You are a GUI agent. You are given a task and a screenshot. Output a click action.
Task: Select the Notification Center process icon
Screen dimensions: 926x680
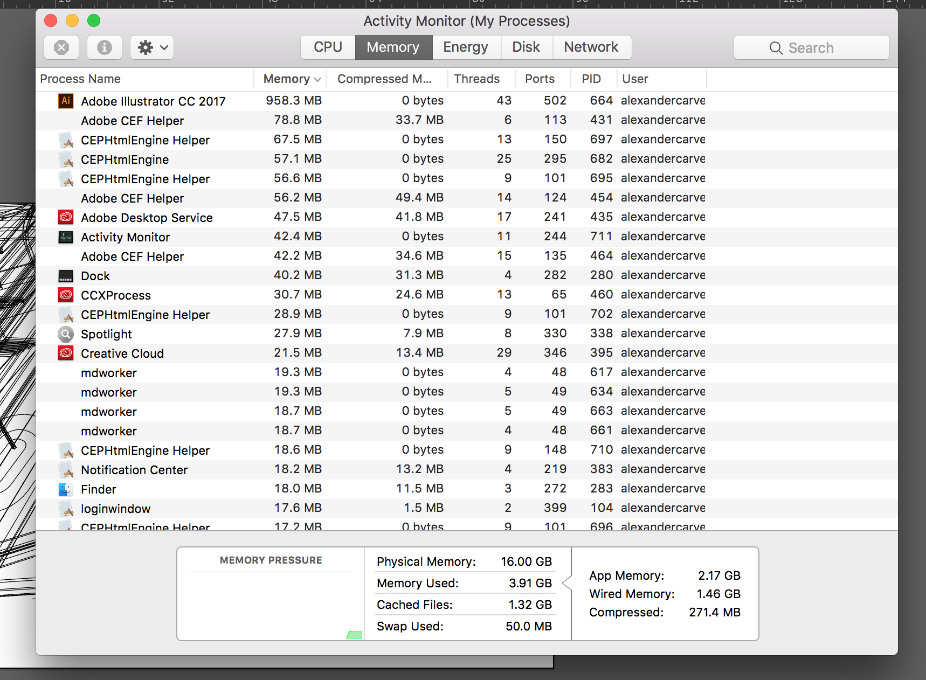(x=66, y=469)
